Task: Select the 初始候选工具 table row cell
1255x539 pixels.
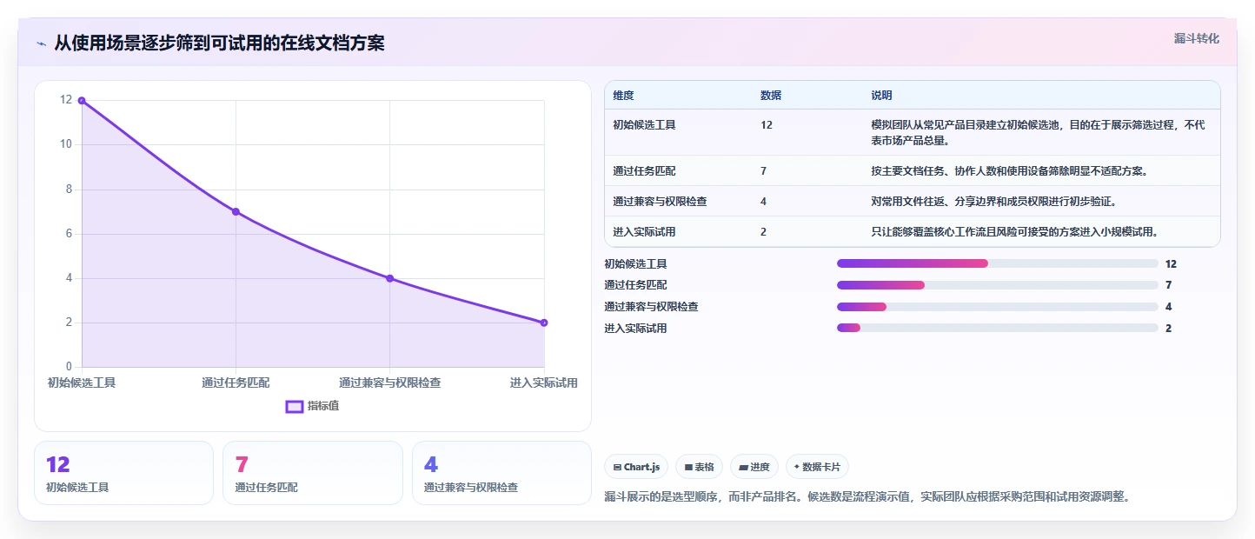Action: [x=644, y=125]
